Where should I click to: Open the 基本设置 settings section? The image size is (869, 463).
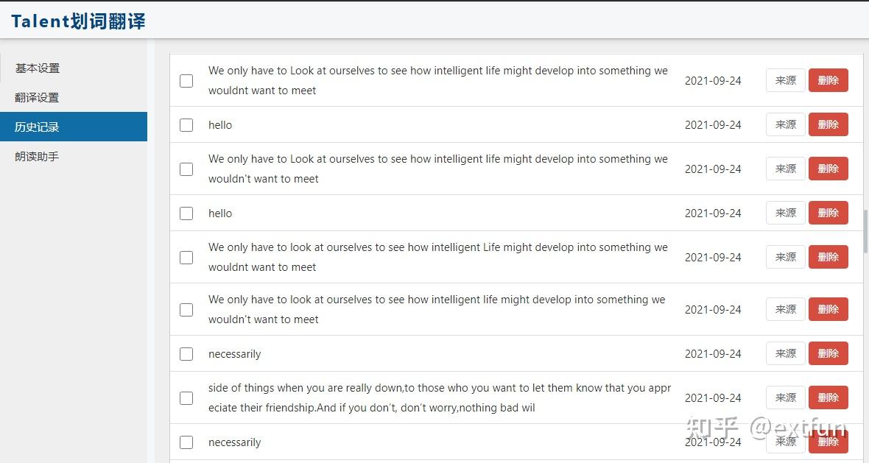[38, 68]
